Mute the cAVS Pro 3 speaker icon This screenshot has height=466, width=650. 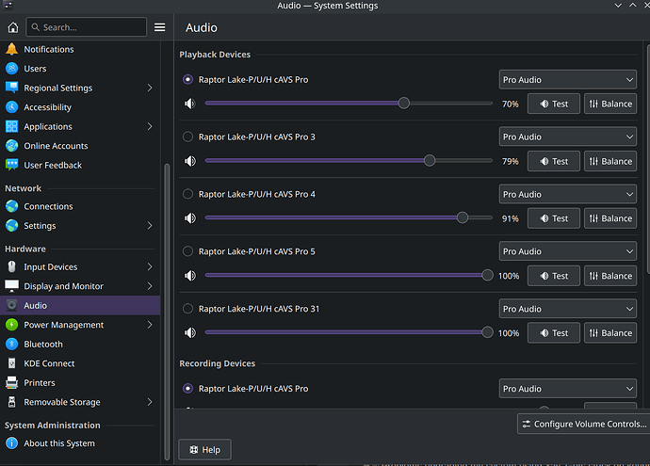pyautogui.click(x=190, y=161)
